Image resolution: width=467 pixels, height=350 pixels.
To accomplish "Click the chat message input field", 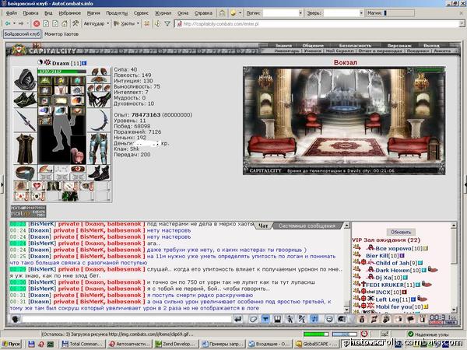I will pos(127,320).
